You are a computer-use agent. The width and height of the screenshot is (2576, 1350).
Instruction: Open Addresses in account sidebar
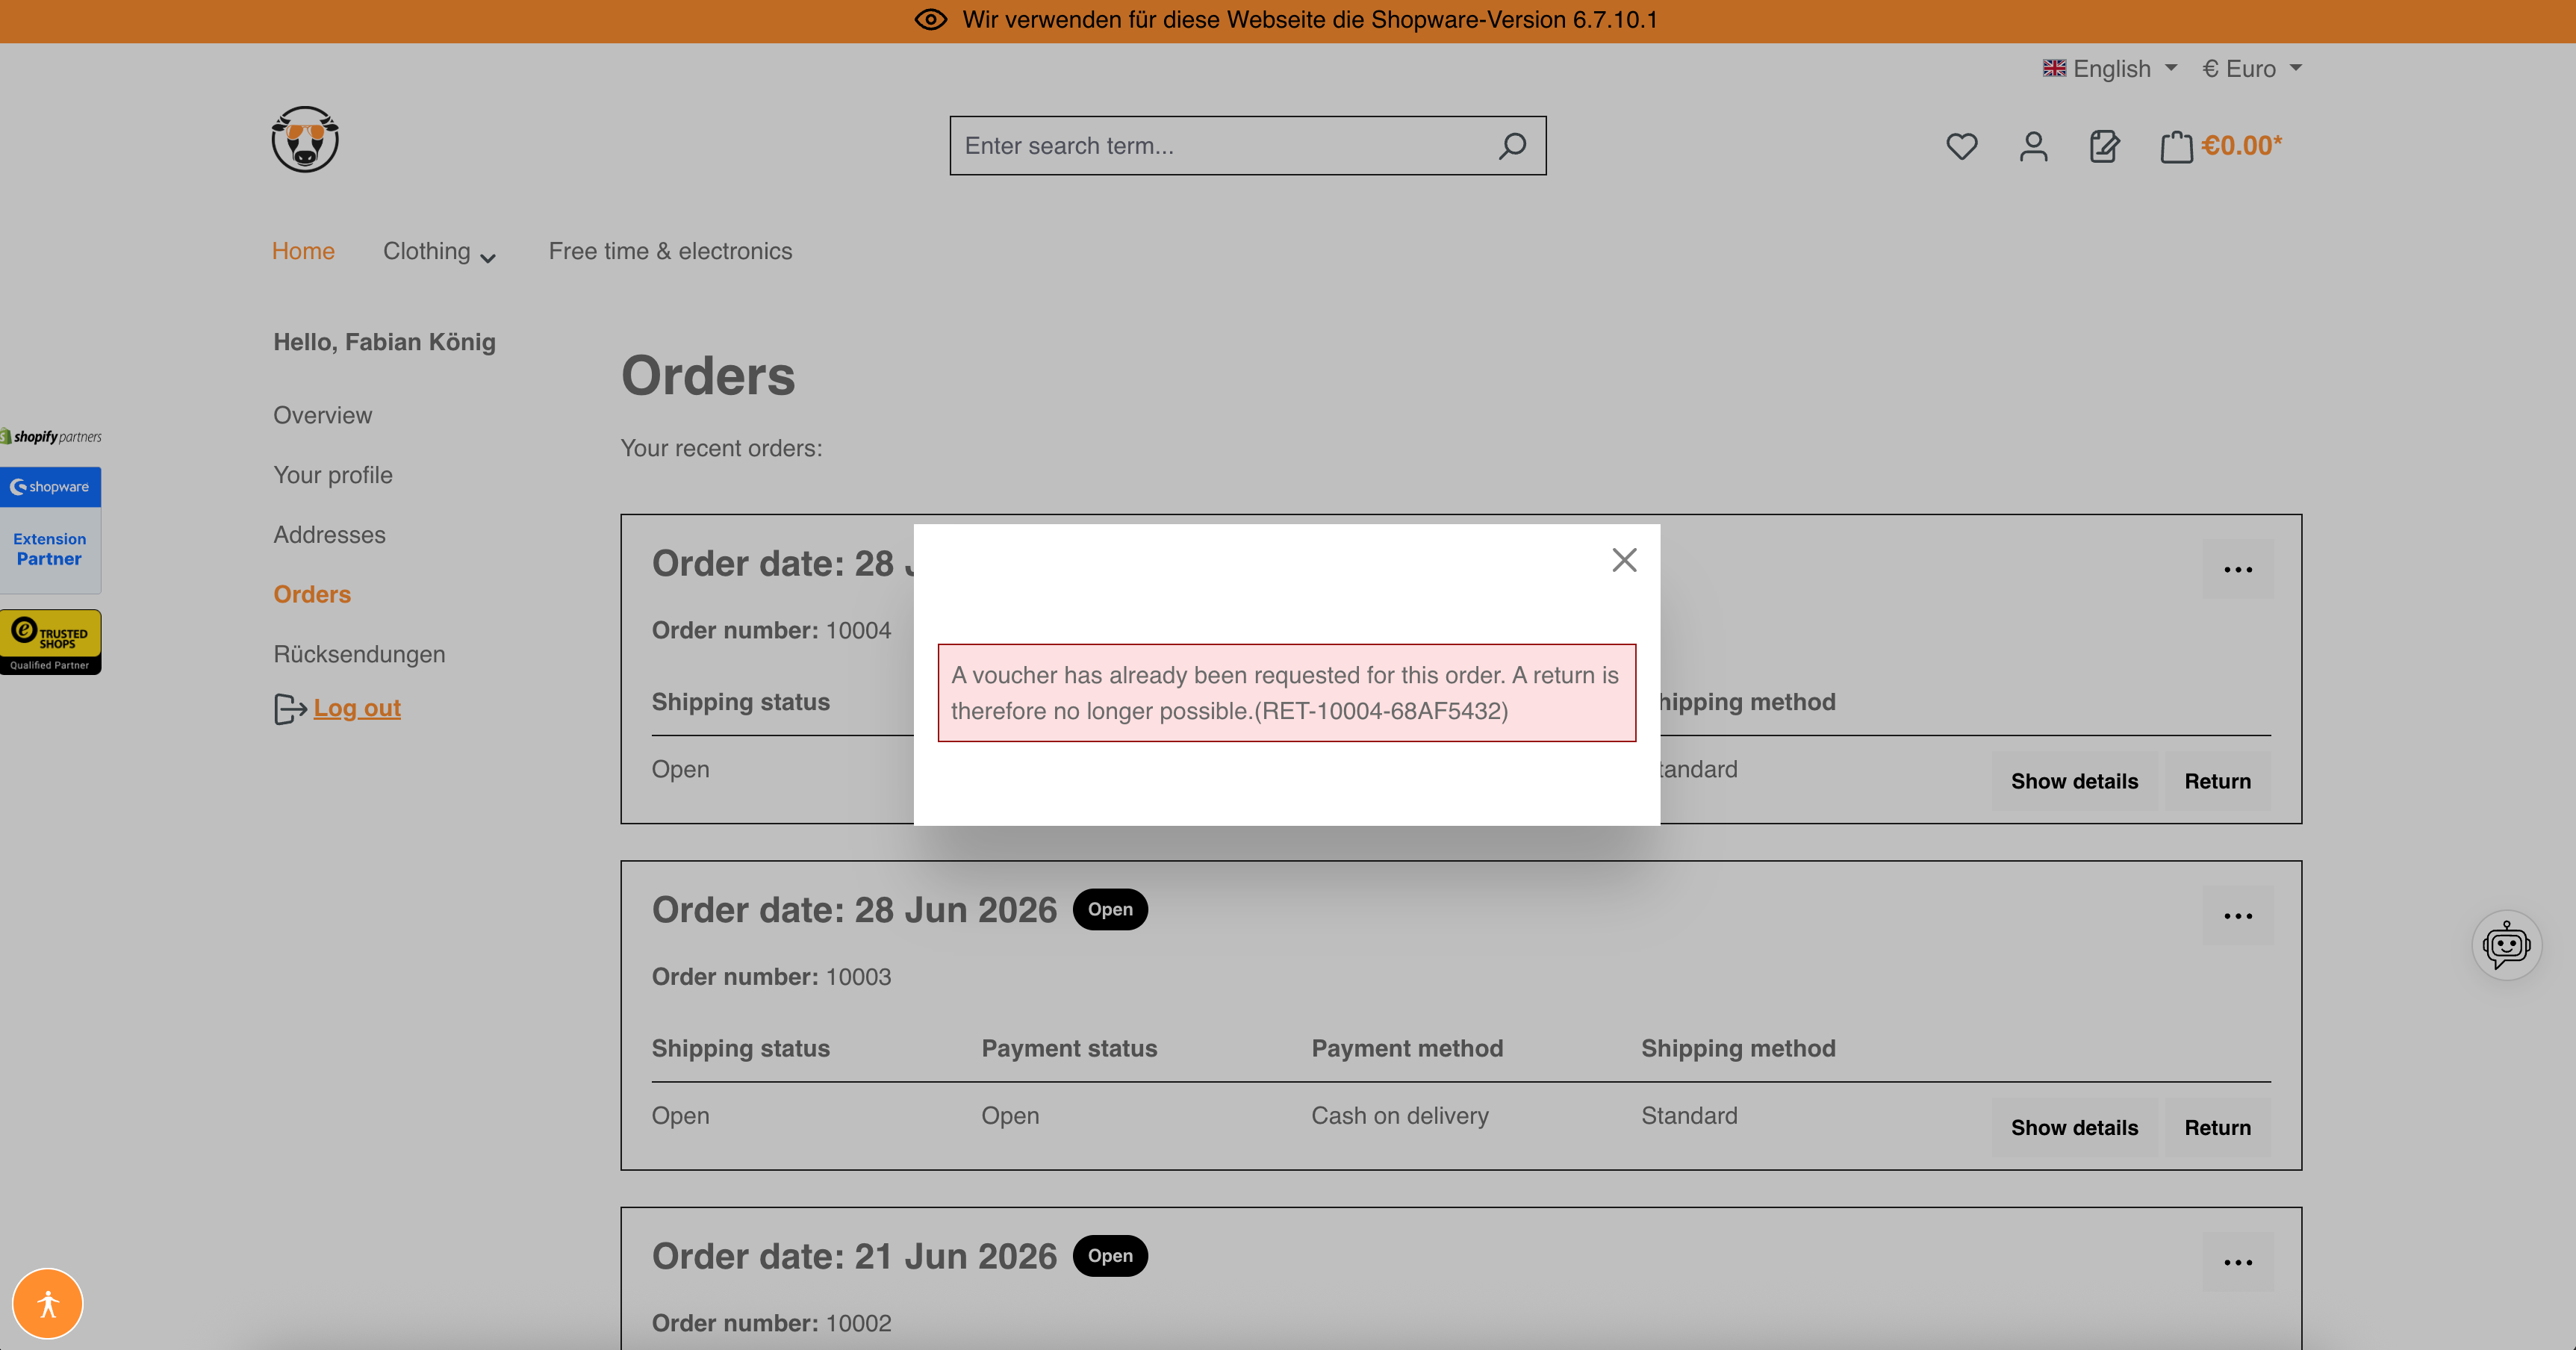(x=329, y=535)
